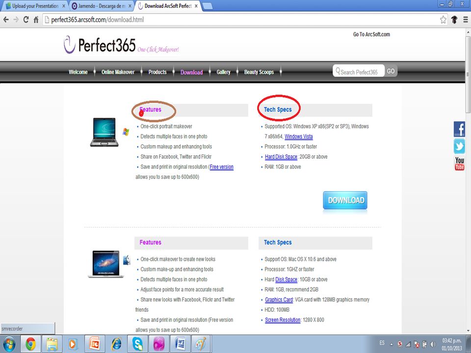Screen dimensions: 471x353
Task: Open a new browser tab
Action: (x=207, y=6)
